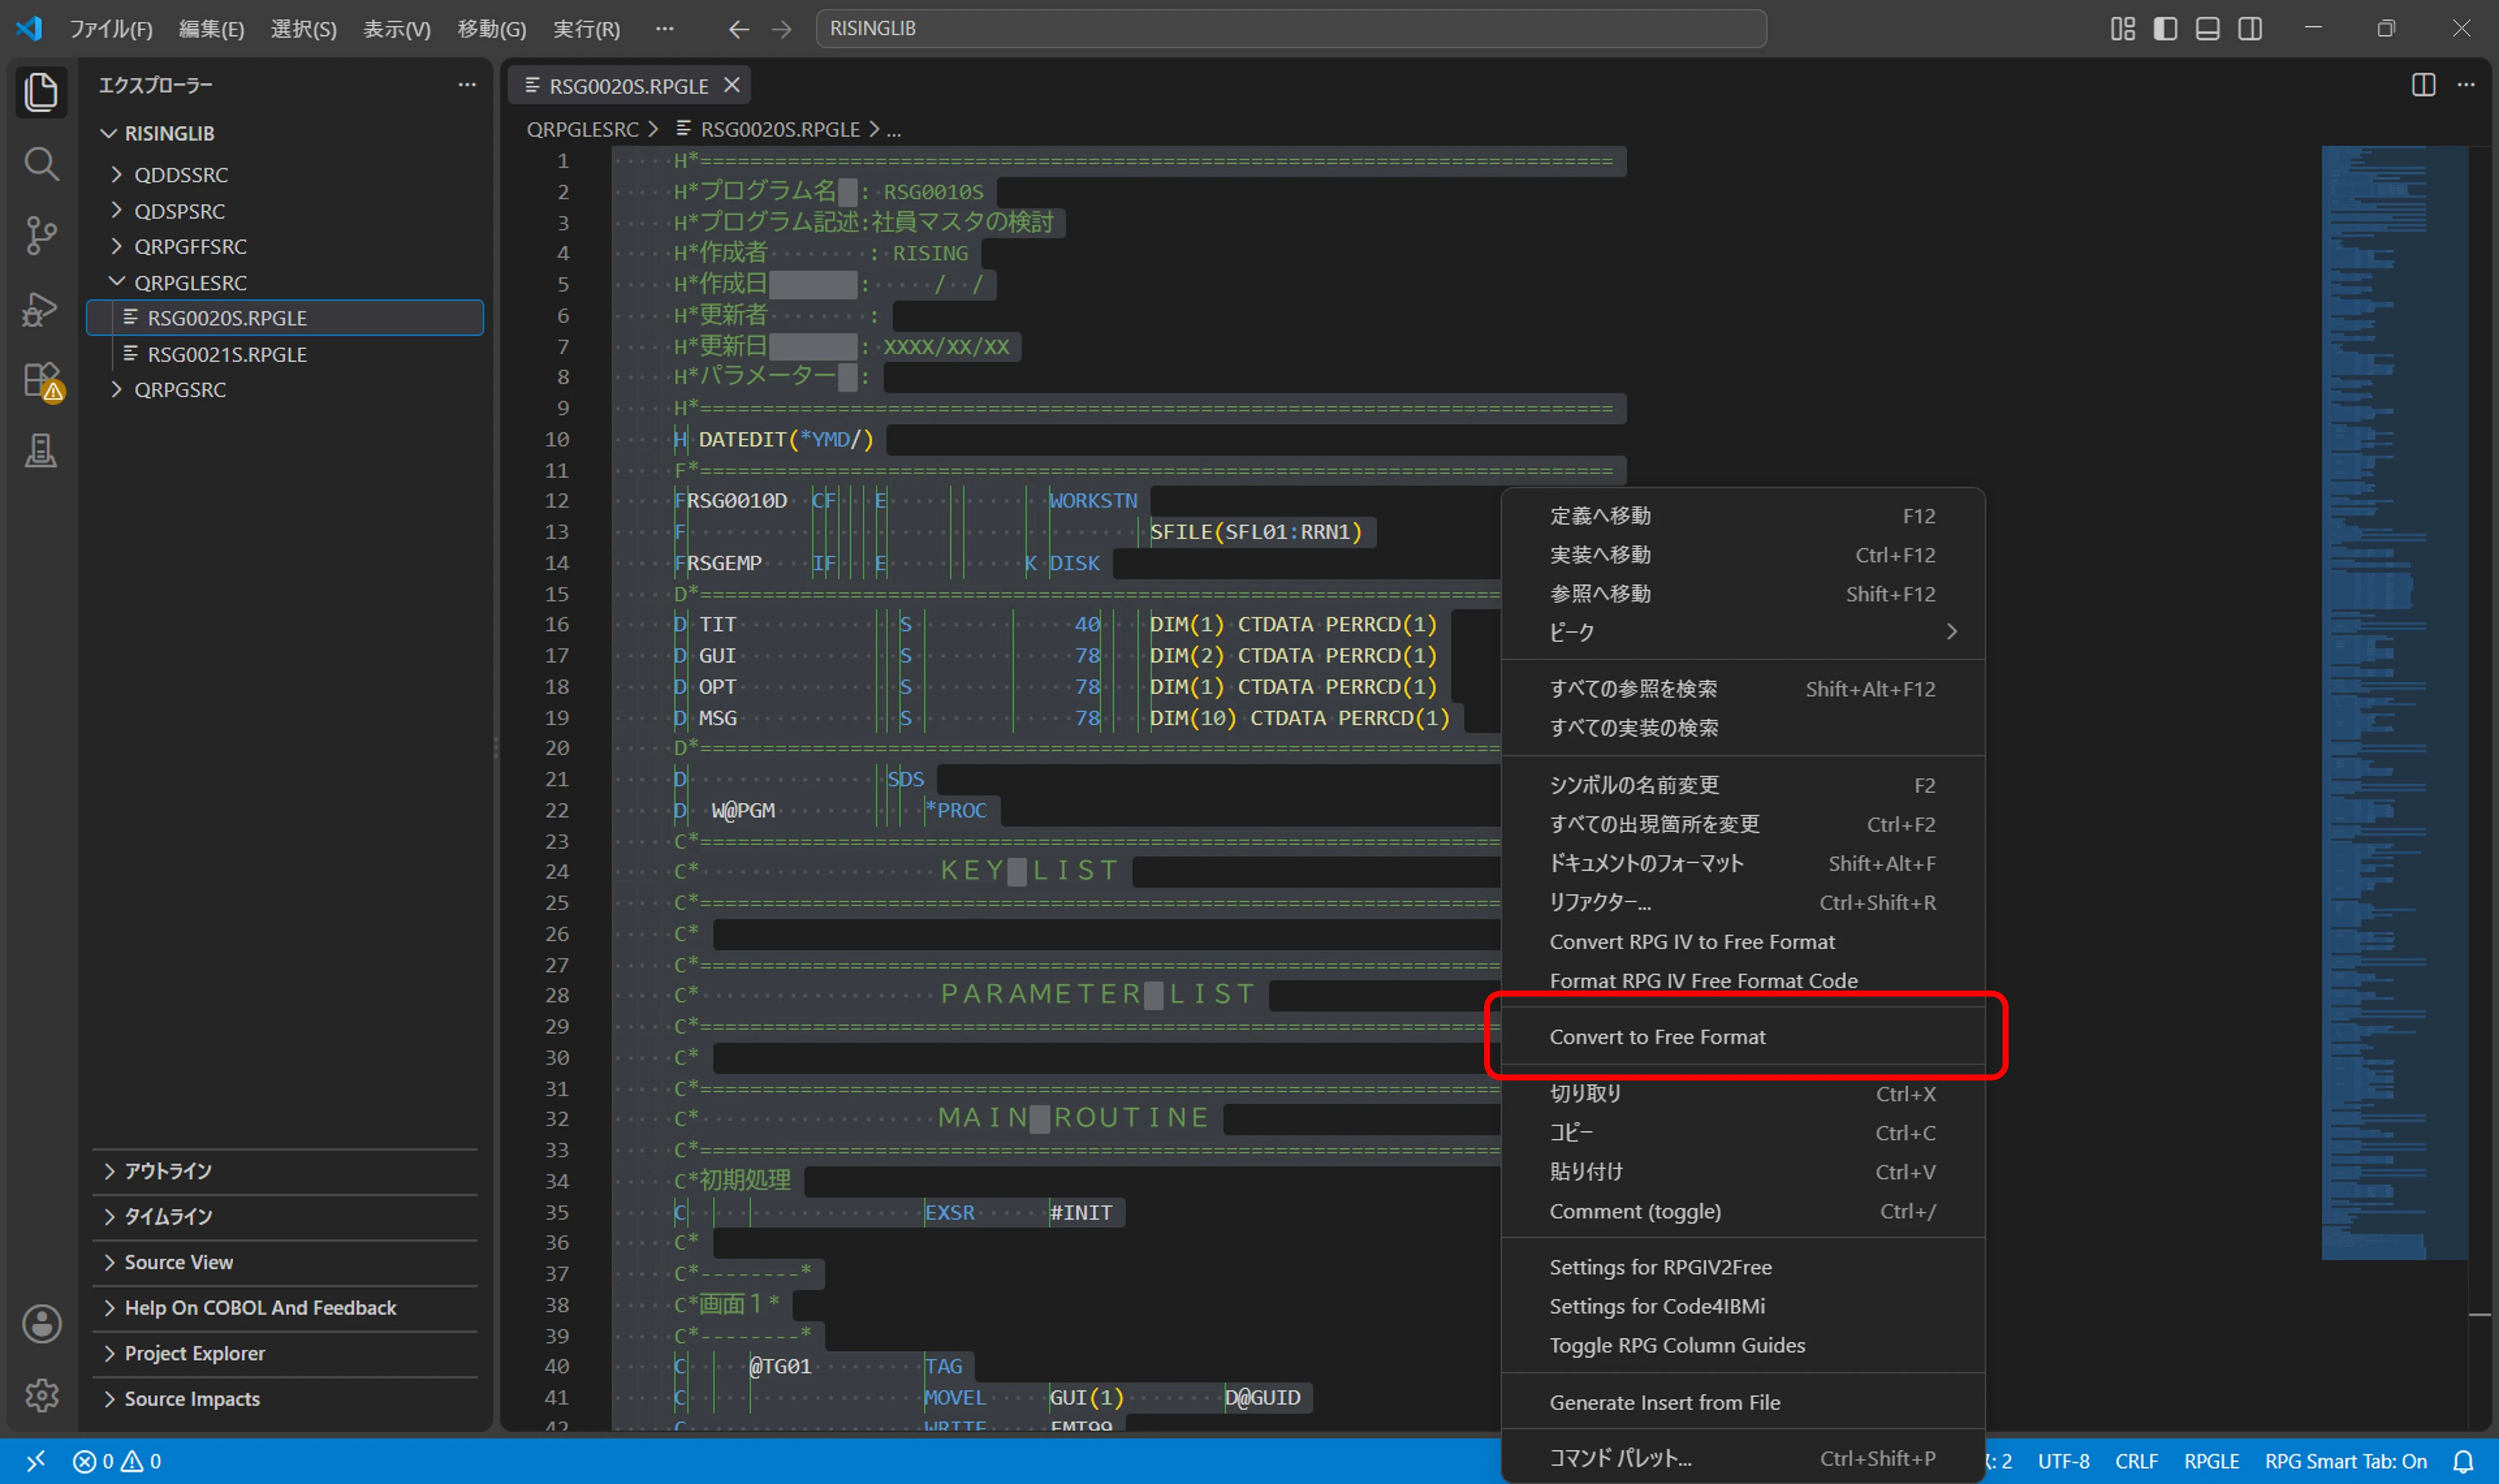Open Accounts icon in activity bar
Screen dimensions: 2499x1484
tap(41, 1324)
